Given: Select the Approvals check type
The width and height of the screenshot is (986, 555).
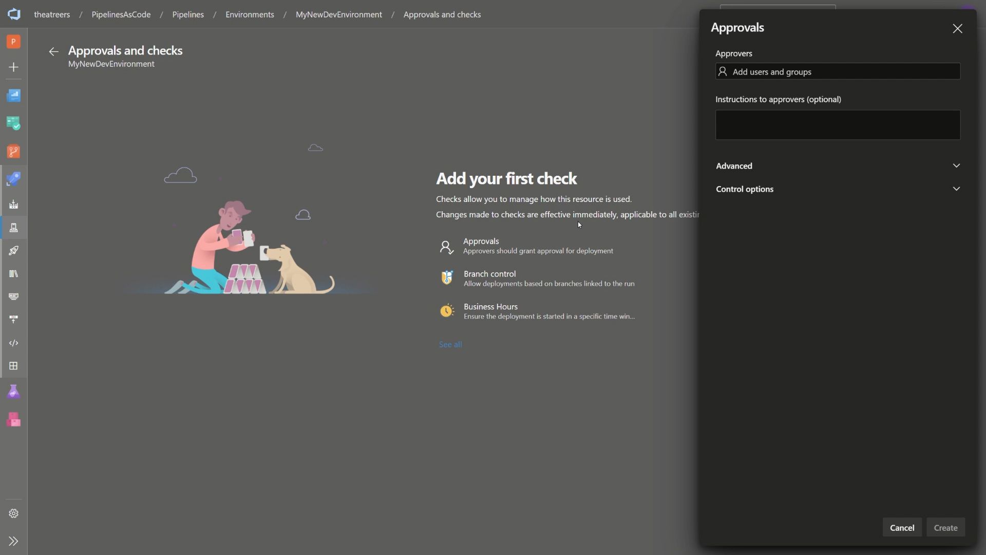Looking at the screenshot, I should tap(538, 246).
